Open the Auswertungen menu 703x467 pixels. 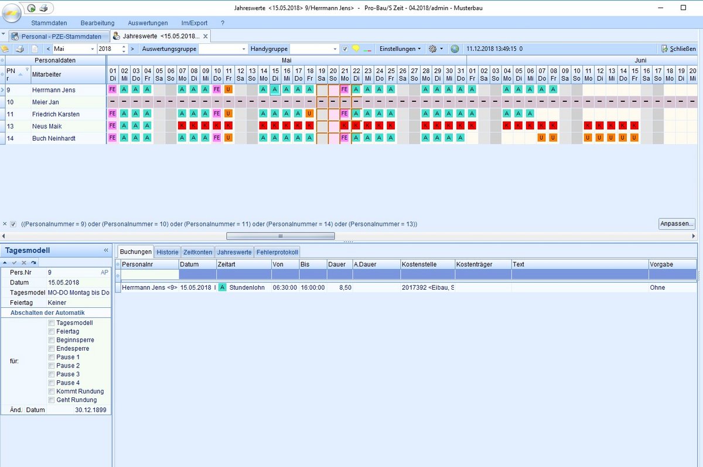point(148,23)
